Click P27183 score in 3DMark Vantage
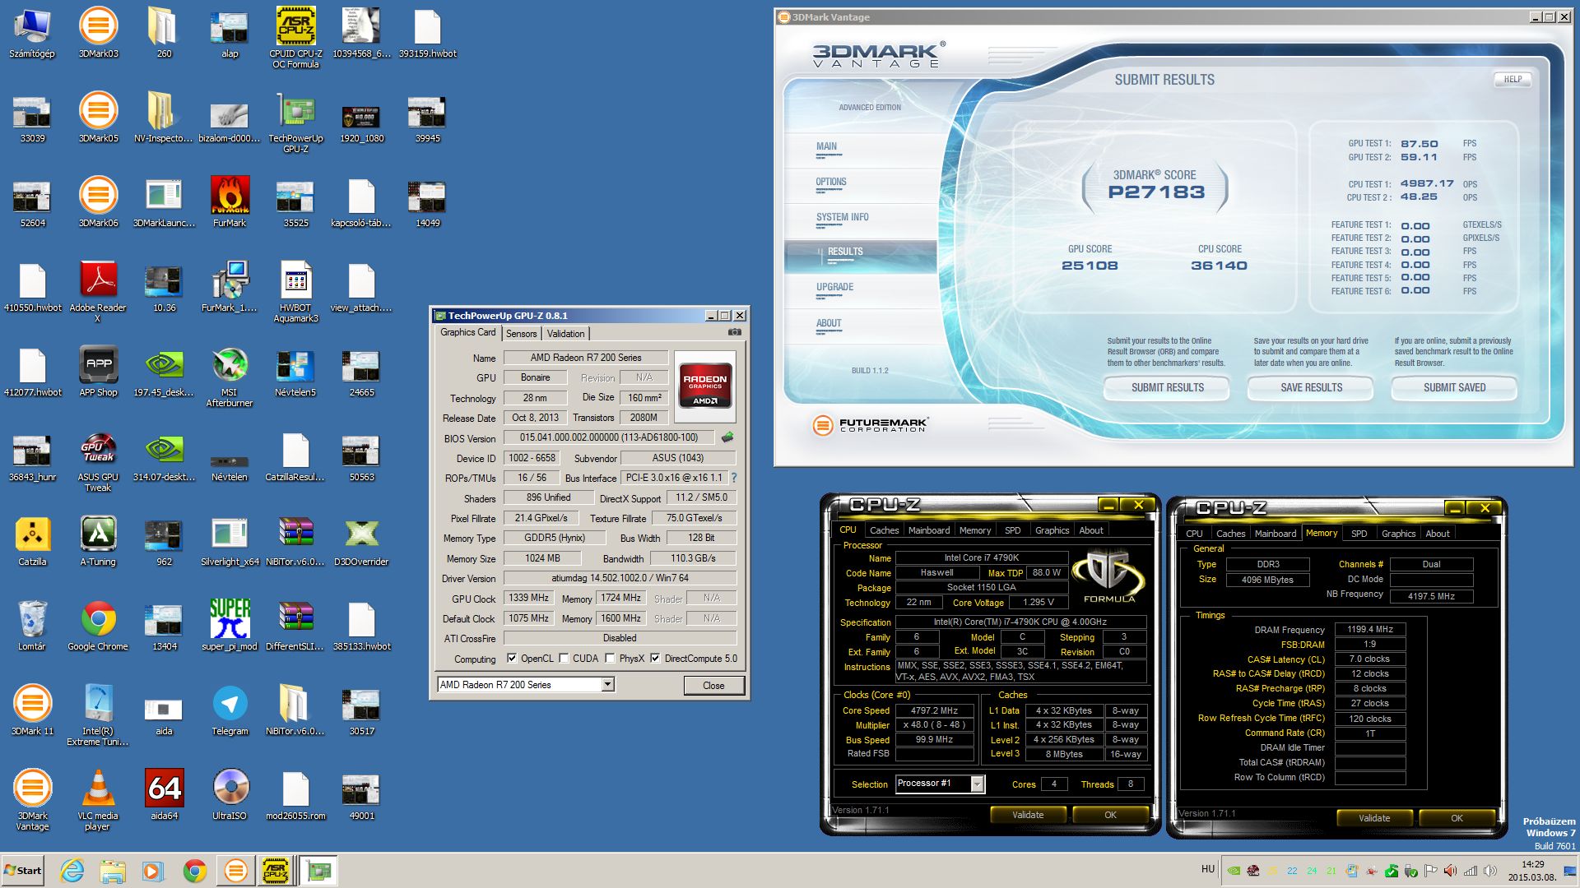The width and height of the screenshot is (1580, 888). click(1155, 192)
